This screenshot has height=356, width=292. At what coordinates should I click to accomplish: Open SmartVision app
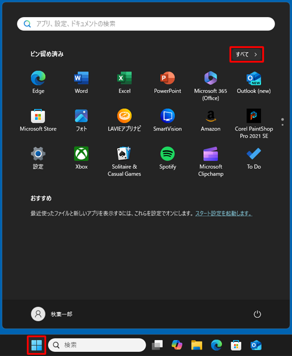168,121
